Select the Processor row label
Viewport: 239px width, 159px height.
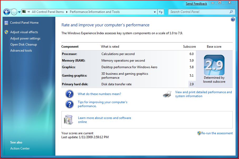70,54
